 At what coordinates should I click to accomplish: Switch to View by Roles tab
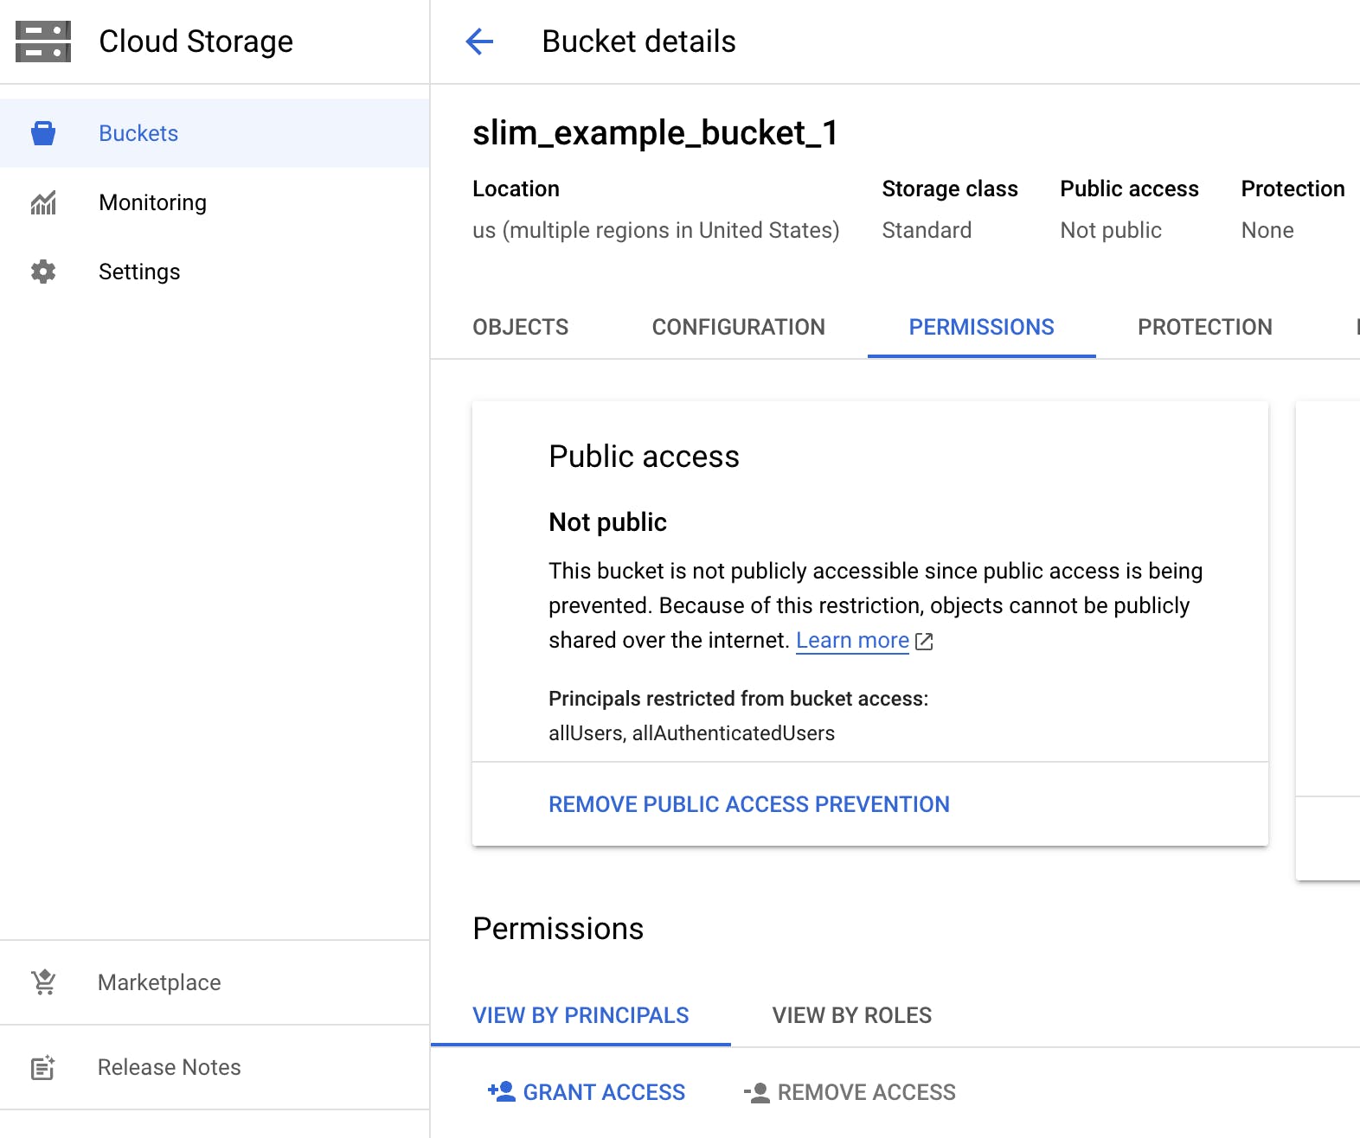[851, 1015]
